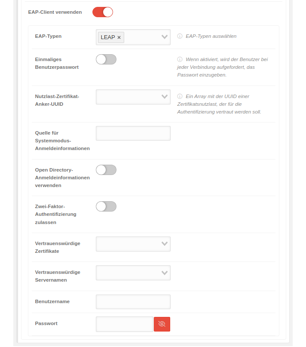Click the info icon beside EAP-Typen auswählen
Viewport: 306px width, 347px height.
click(180, 37)
